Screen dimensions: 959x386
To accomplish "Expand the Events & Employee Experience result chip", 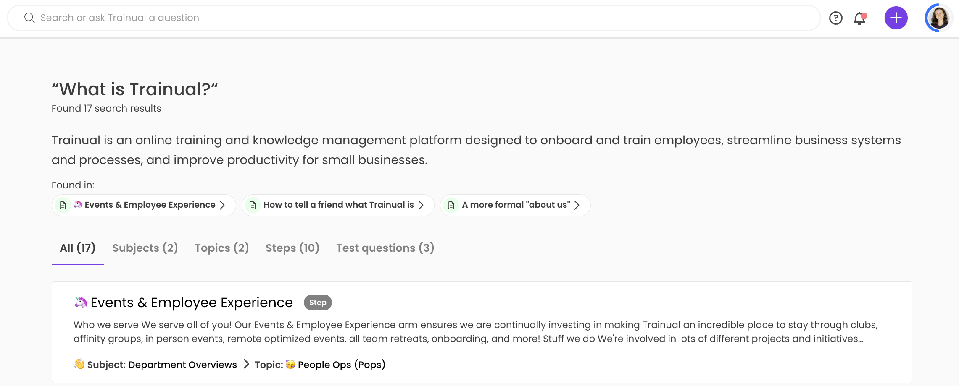I will point(223,205).
